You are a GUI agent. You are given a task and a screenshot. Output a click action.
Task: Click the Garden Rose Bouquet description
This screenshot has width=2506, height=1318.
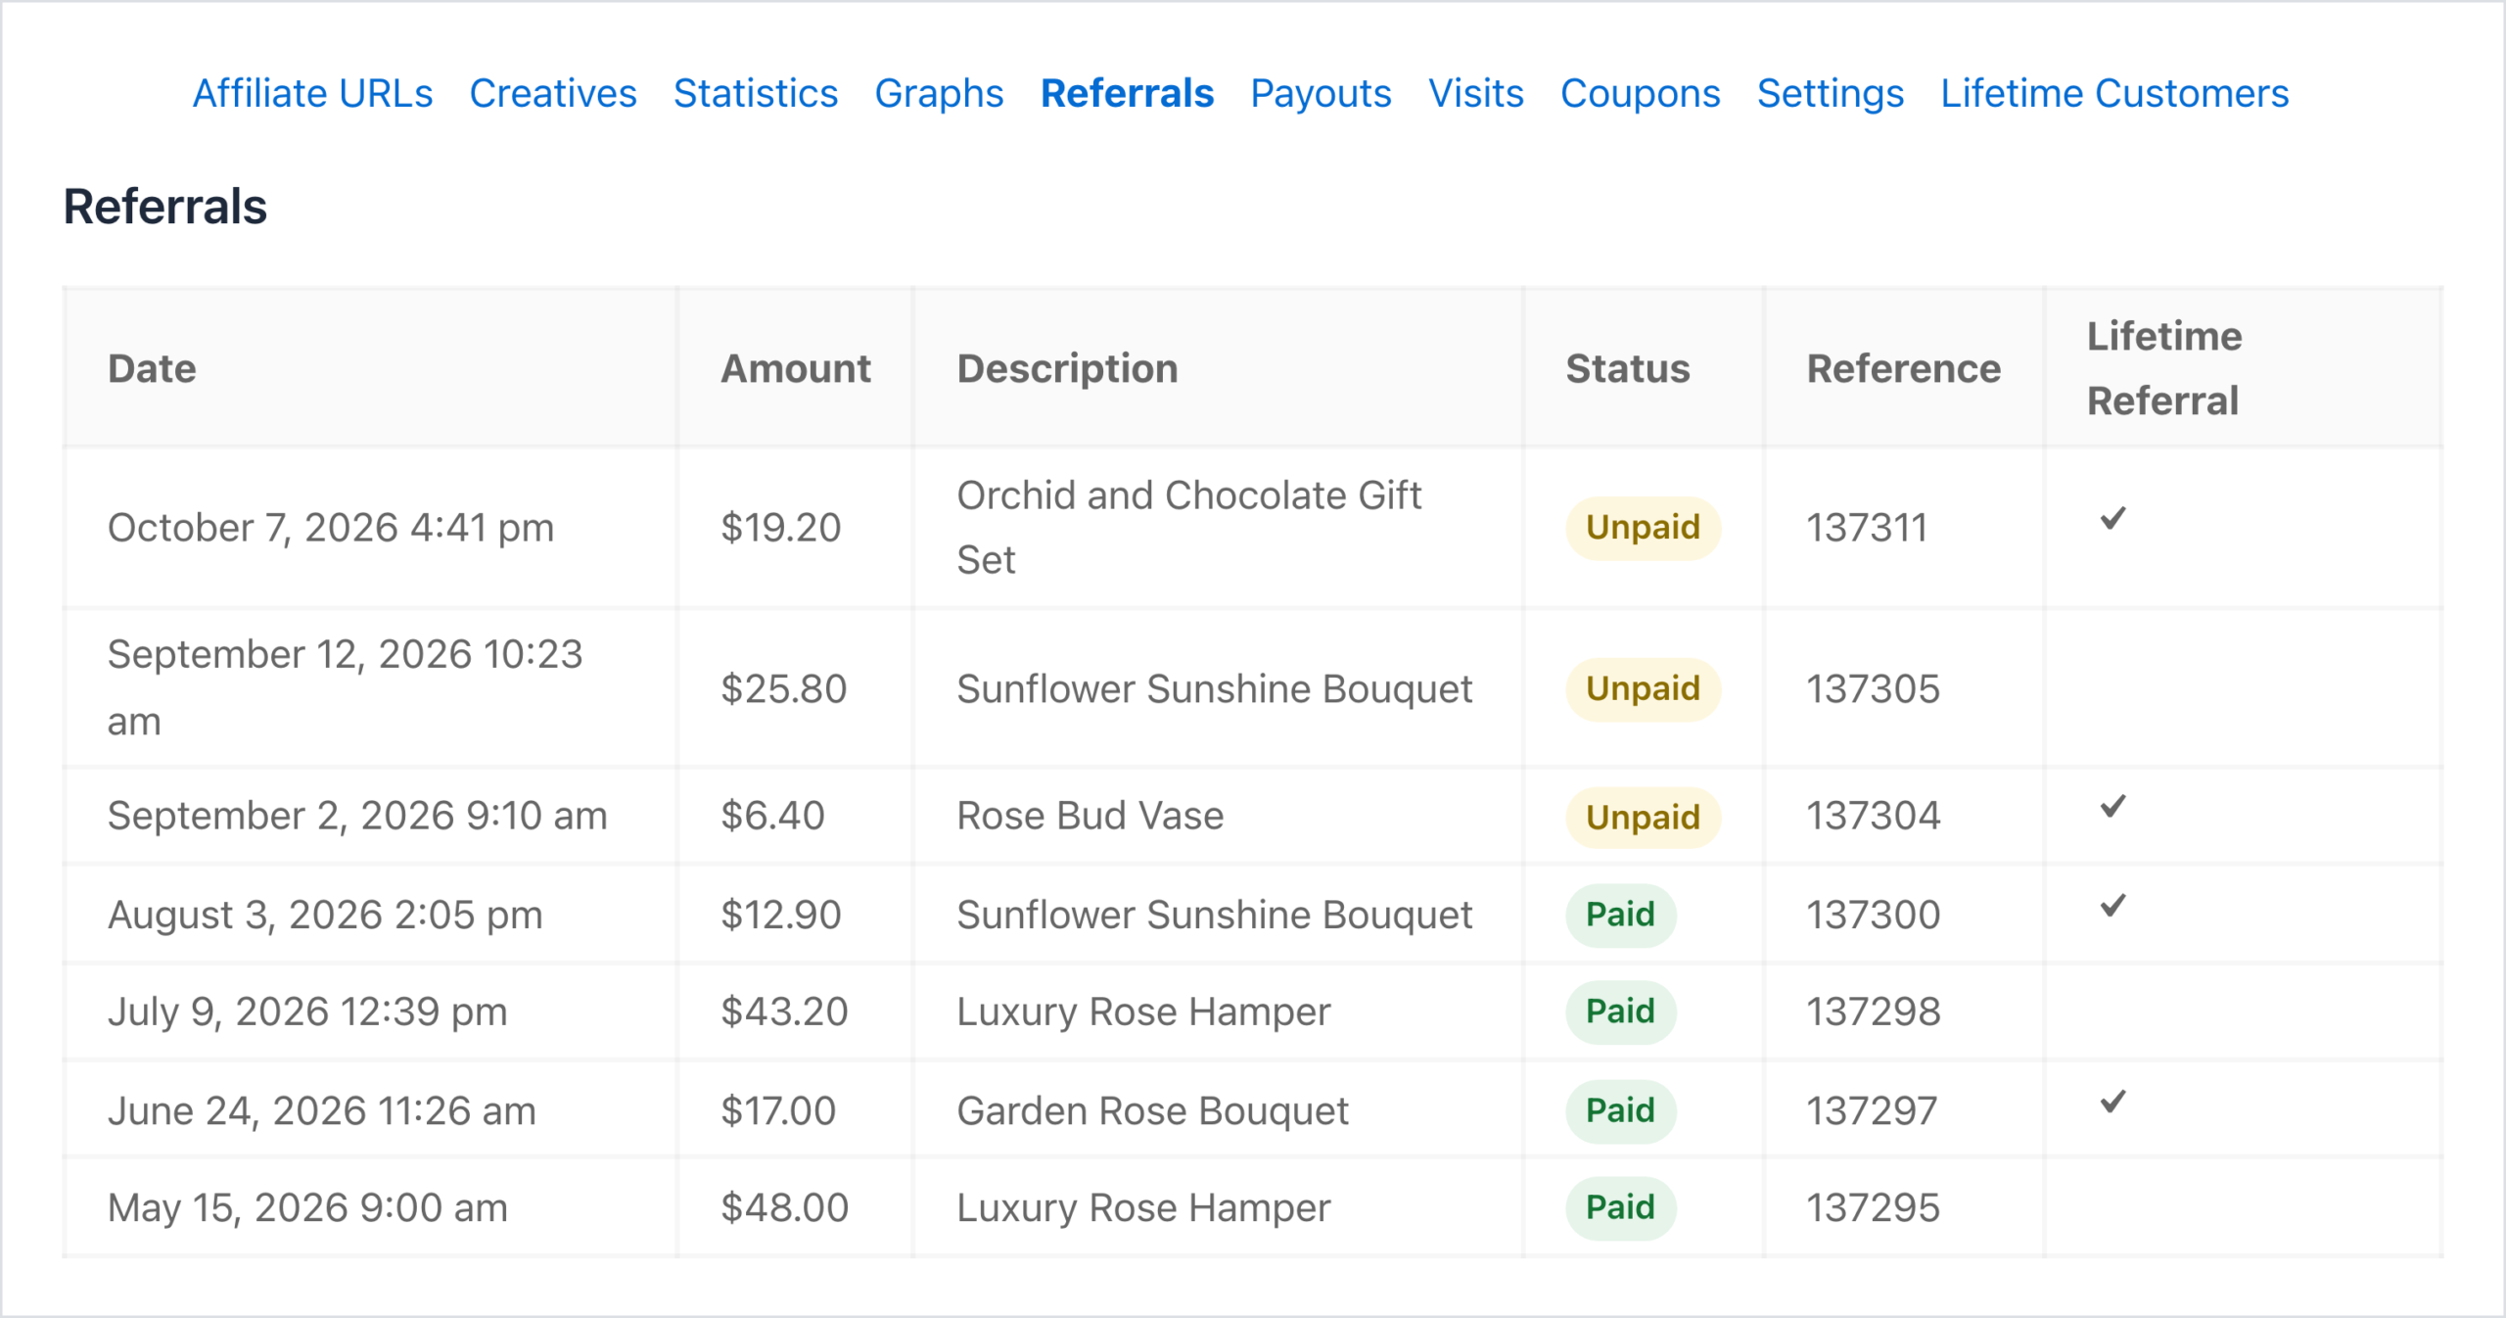[1152, 1111]
